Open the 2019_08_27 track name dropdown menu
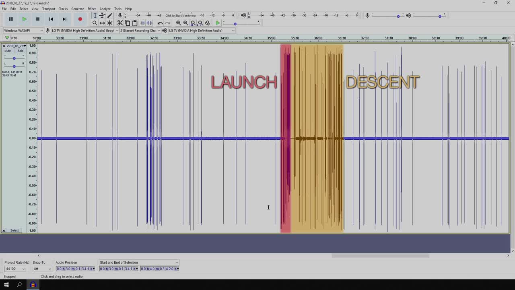This screenshot has height=290, width=515. coord(16,46)
